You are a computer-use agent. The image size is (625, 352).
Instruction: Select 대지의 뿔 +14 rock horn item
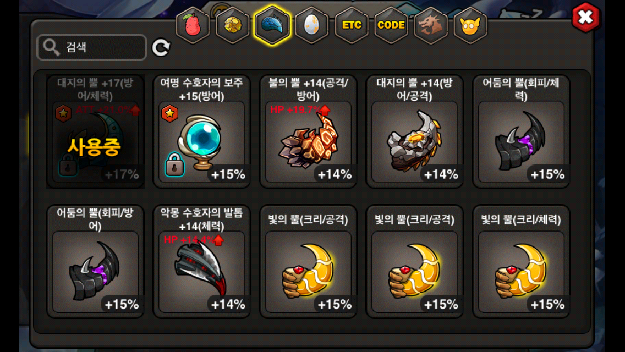pos(414,131)
